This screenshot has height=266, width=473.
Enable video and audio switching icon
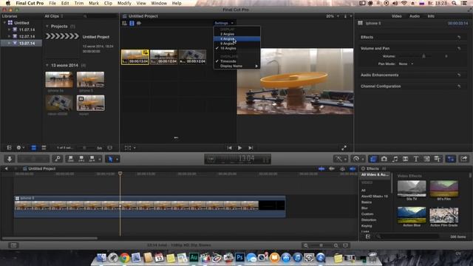point(124,23)
